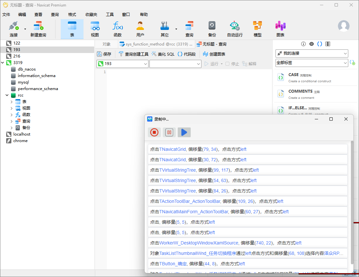Stop recording with red stop button

(x=154, y=132)
